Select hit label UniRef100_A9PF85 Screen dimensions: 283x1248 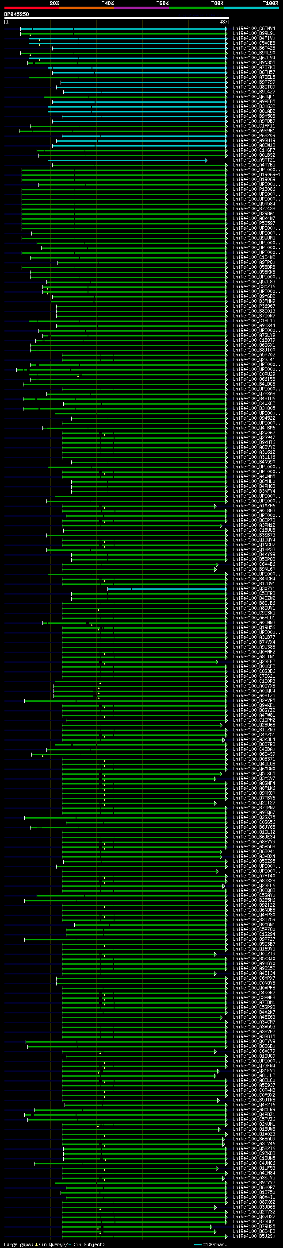click(254, 102)
